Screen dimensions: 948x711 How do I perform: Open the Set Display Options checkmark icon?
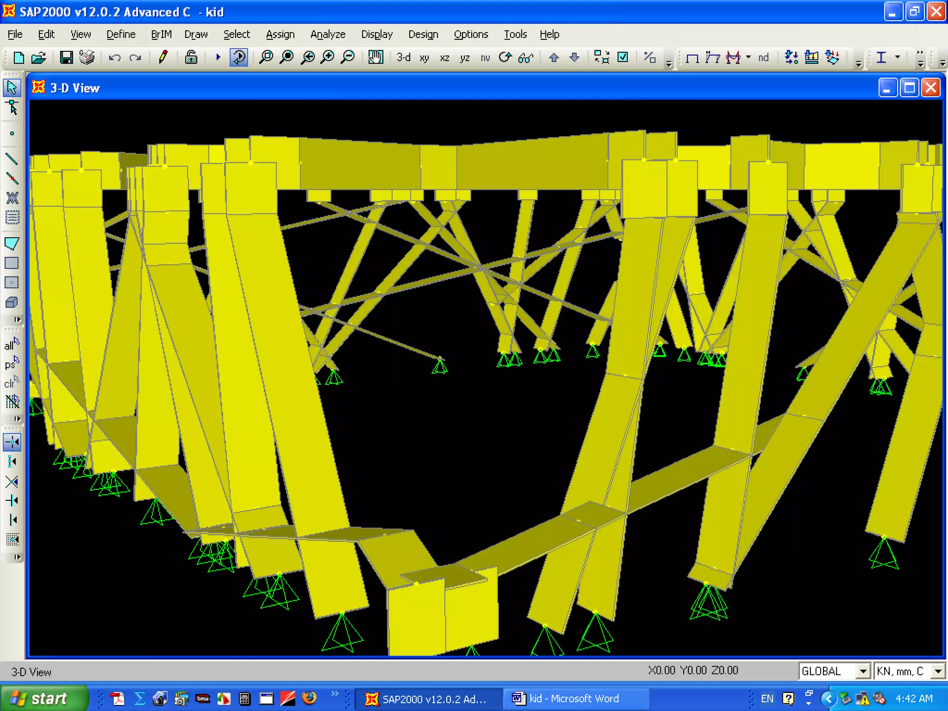(x=623, y=57)
